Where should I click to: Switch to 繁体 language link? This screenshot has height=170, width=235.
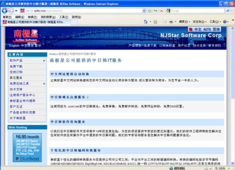click(38, 46)
